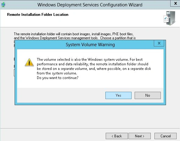Screen dimensions: 180x141
Task: Click the description mentioning PXE boot files
Action: [75, 36]
